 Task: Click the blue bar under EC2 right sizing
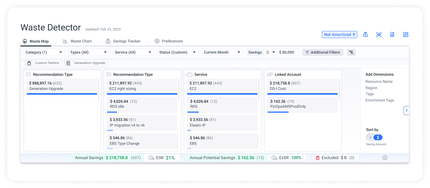pos(142,94)
